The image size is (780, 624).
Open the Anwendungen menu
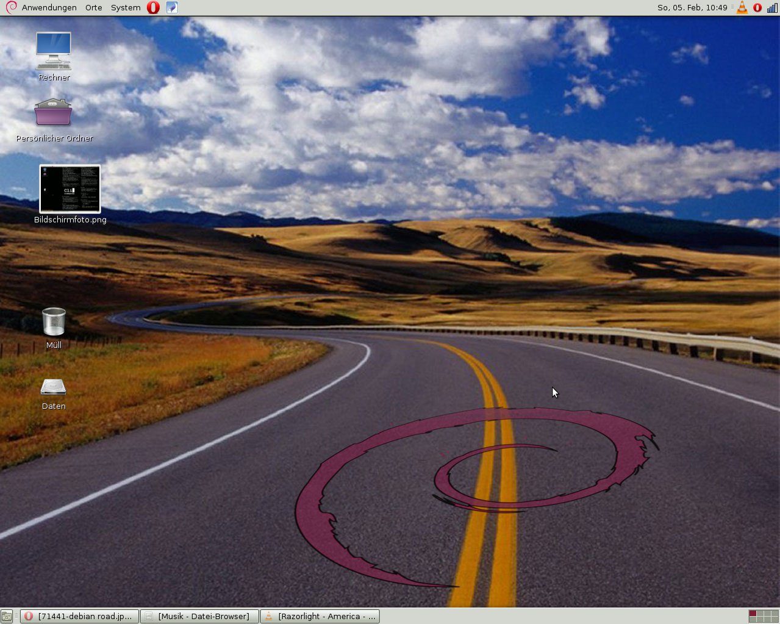click(49, 8)
